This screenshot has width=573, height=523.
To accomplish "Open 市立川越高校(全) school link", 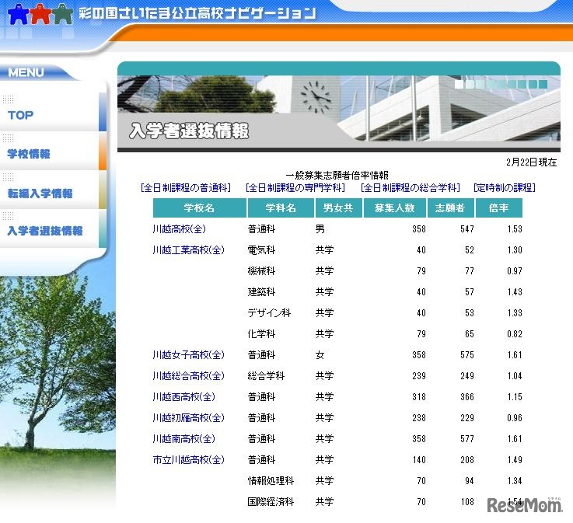I will click(x=188, y=460).
